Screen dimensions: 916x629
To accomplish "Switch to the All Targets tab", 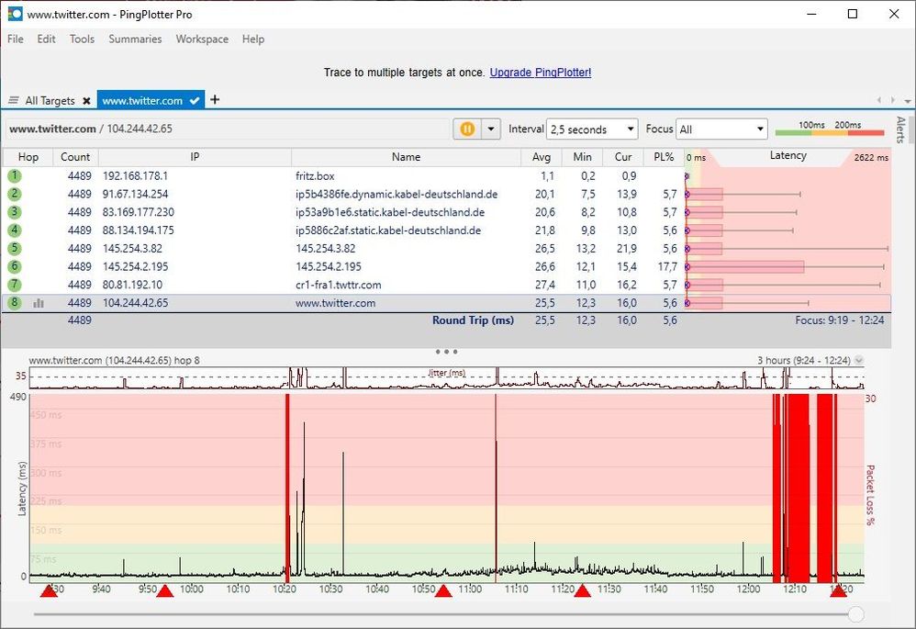I will [x=50, y=100].
